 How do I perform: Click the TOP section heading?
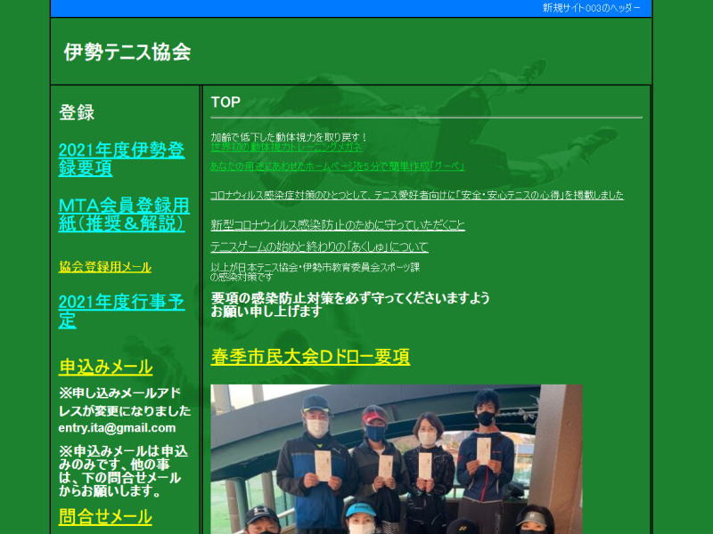(x=225, y=102)
